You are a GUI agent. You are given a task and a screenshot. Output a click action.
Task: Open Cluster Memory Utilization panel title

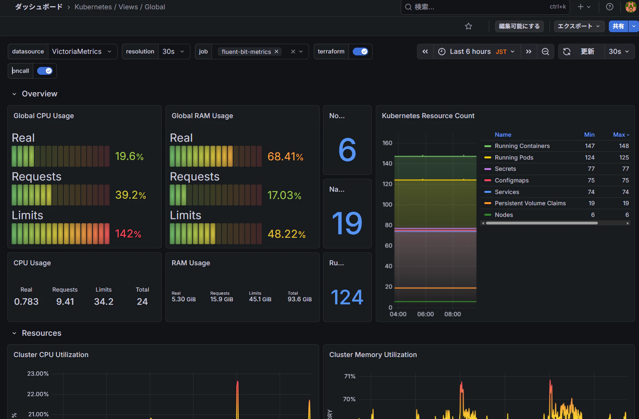click(x=373, y=355)
